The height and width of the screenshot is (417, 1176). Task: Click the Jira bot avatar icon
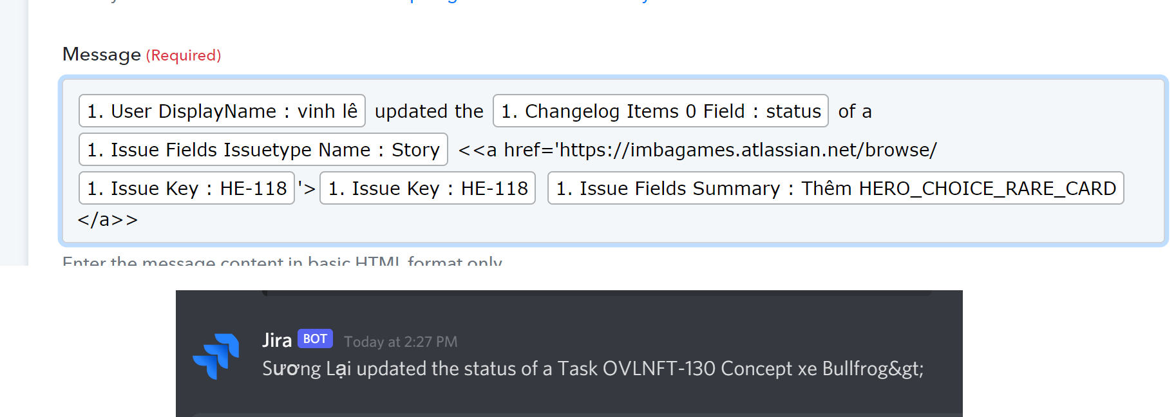(x=216, y=355)
